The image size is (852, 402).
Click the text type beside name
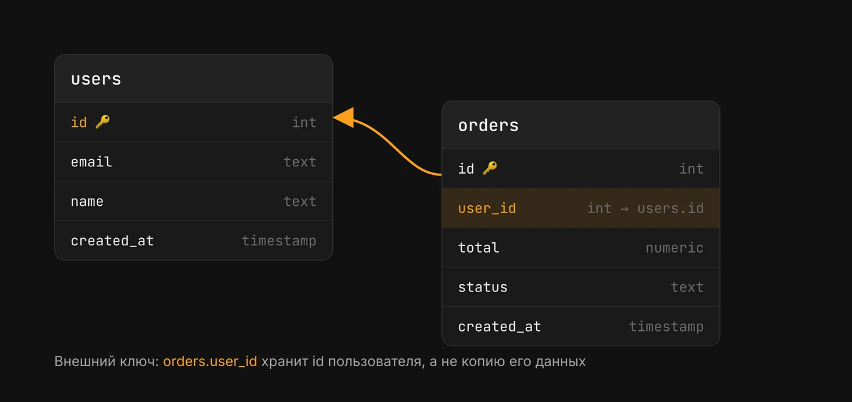[x=300, y=201]
